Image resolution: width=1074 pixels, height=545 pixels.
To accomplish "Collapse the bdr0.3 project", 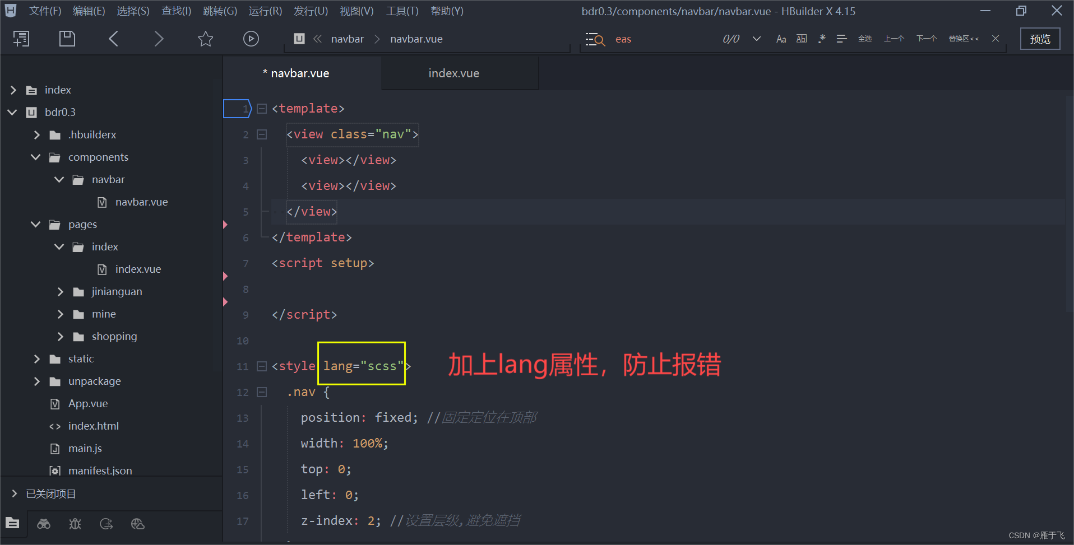I will tap(12, 112).
